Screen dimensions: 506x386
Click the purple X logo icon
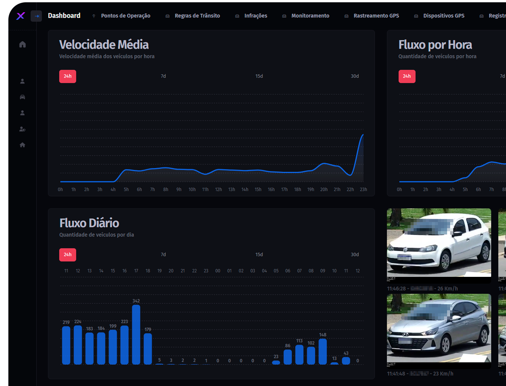pos(21,16)
